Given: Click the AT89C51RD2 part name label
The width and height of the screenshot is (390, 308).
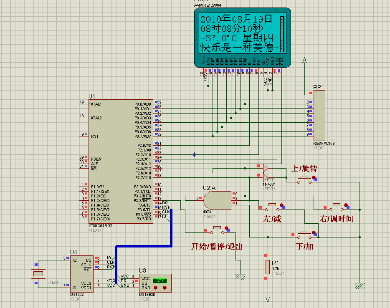Looking at the screenshot, I should coord(101,226).
